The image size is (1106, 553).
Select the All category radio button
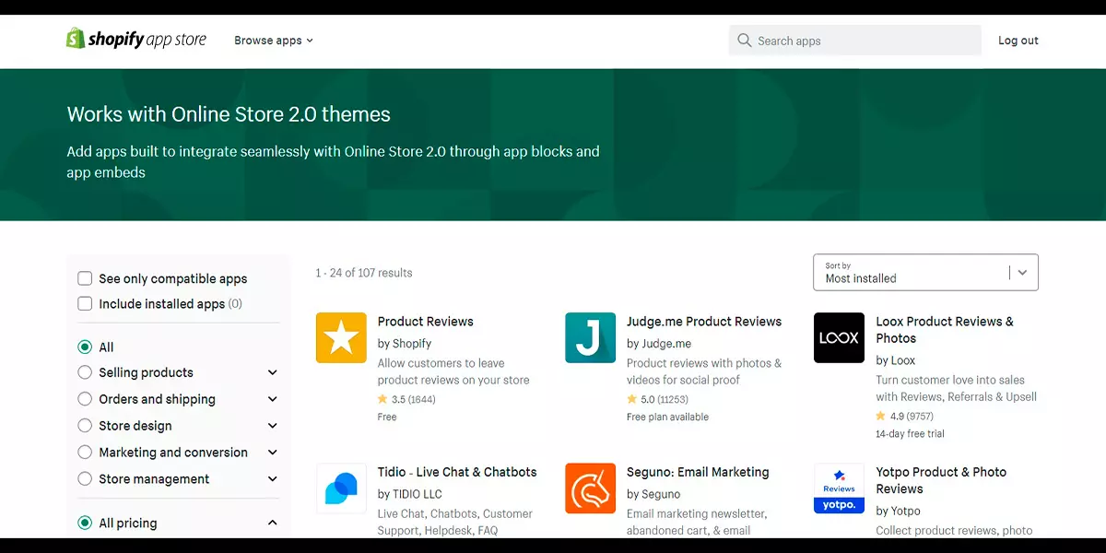pos(85,347)
